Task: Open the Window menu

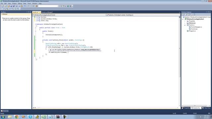Action: [34, 4]
